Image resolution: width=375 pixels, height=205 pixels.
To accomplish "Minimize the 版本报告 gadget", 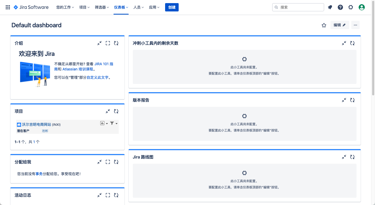I will [344, 100].
